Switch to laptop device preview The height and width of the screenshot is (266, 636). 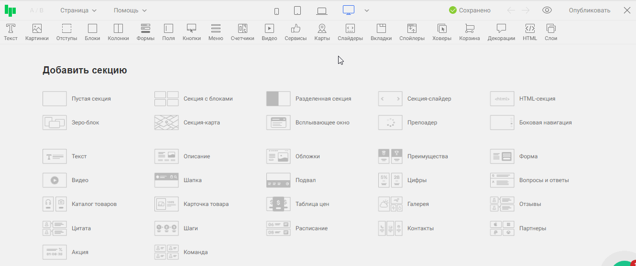322,10
